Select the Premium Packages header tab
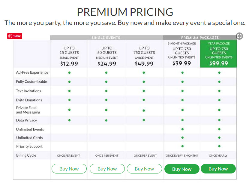 tap(200, 38)
